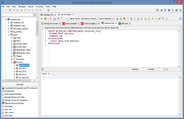
Task: Click the bar chart icon in SQL toolbar
Action: [117, 19]
